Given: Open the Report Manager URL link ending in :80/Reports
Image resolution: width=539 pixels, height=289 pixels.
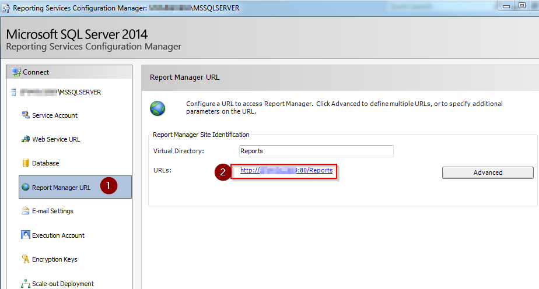Looking at the screenshot, I should click(x=286, y=170).
